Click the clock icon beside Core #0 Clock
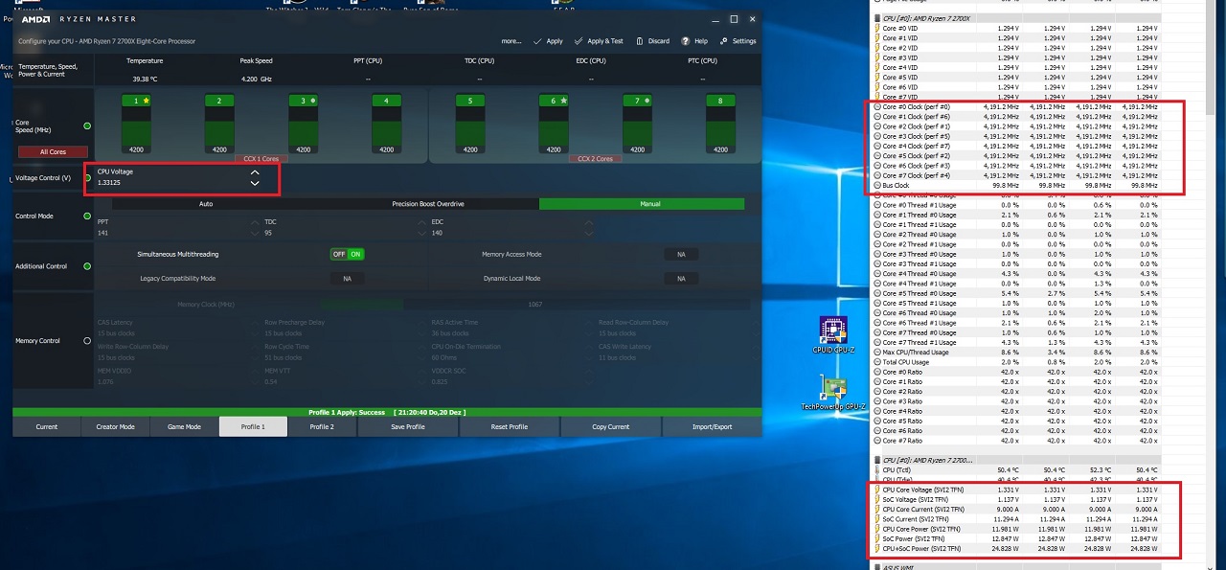This screenshot has height=570, width=1226. pos(877,107)
